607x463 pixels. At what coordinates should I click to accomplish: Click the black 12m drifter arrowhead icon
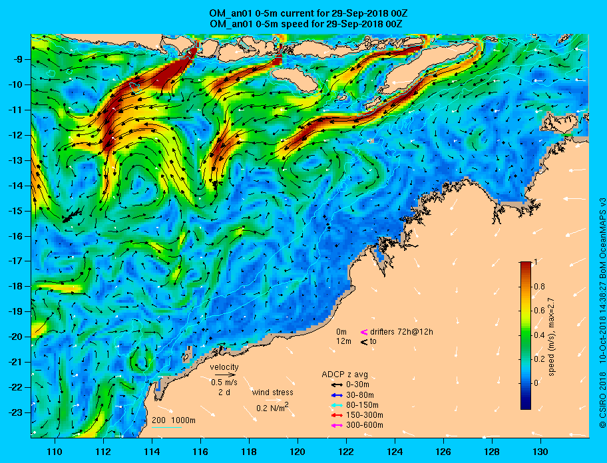click(364, 342)
